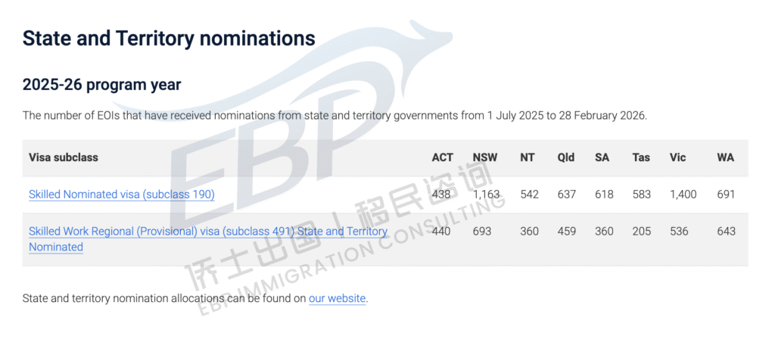Click the SA column header
Screen dimensions: 775x342
(602, 157)
